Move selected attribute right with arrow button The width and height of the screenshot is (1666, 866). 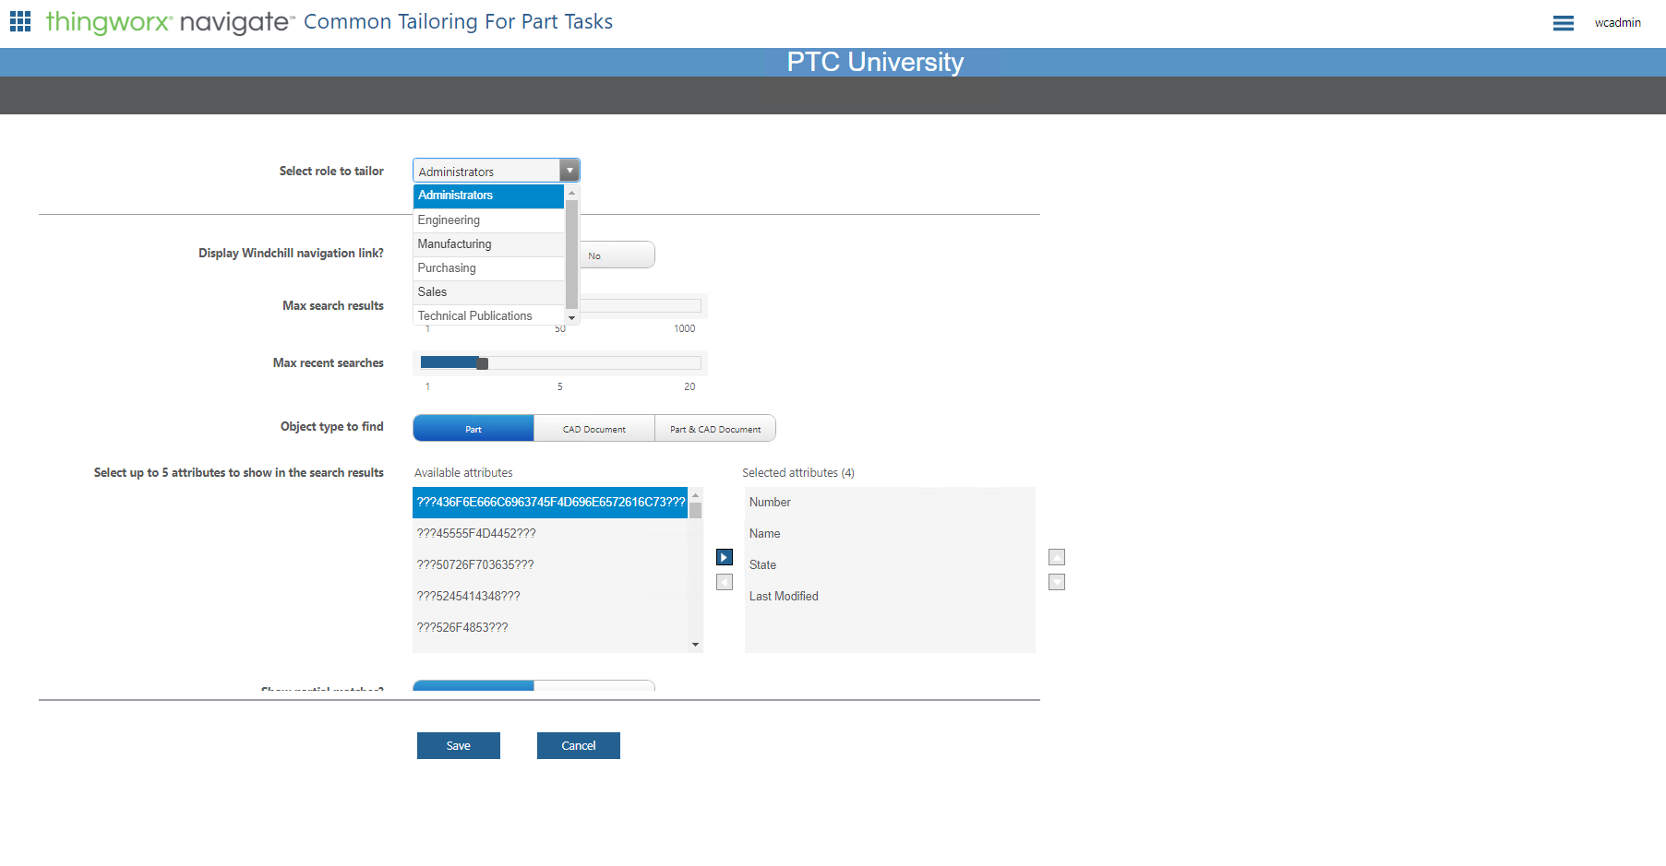pyautogui.click(x=724, y=557)
